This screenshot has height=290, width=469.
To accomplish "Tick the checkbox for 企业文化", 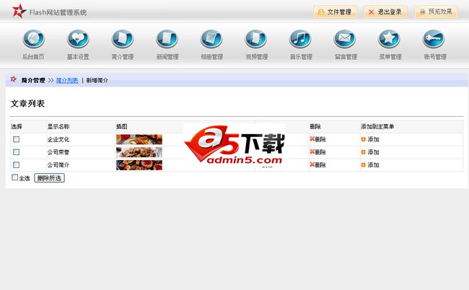I will [x=17, y=139].
